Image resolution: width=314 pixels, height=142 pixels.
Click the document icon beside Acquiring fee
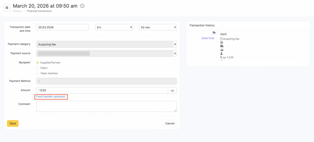pyautogui.click(x=222, y=39)
